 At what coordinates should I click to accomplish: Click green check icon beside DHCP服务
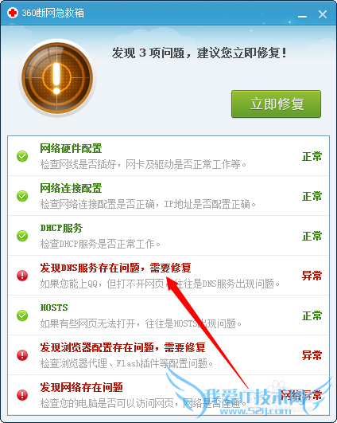[22, 236]
